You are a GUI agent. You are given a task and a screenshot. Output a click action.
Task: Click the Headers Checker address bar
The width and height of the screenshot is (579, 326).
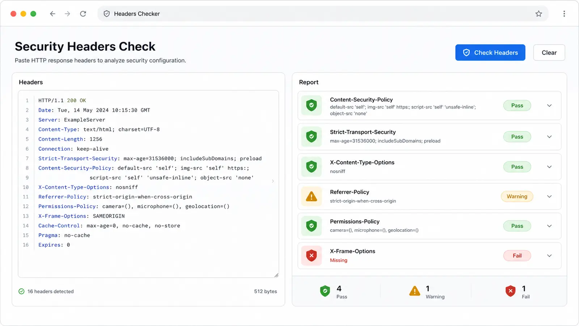323,14
